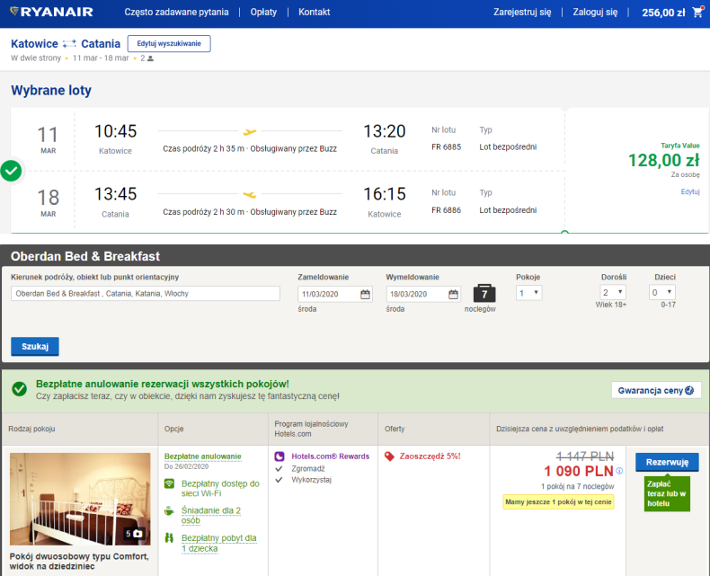Click the Hotels.com Rewards logo icon
710x576 pixels.
coord(280,456)
